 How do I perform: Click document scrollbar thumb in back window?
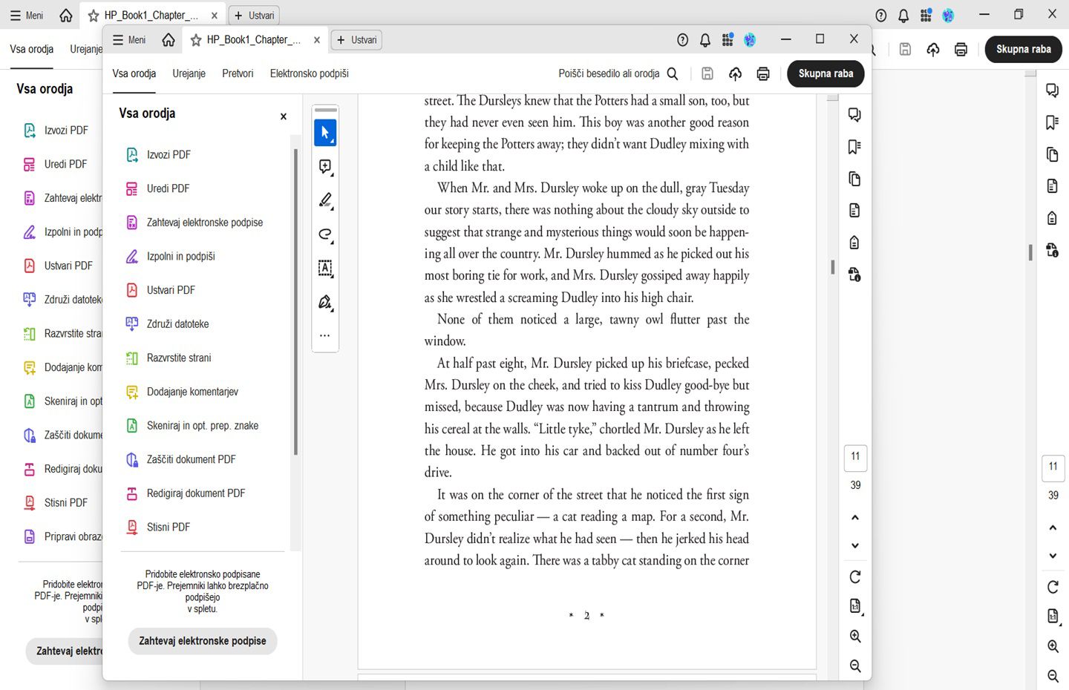[1030, 252]
